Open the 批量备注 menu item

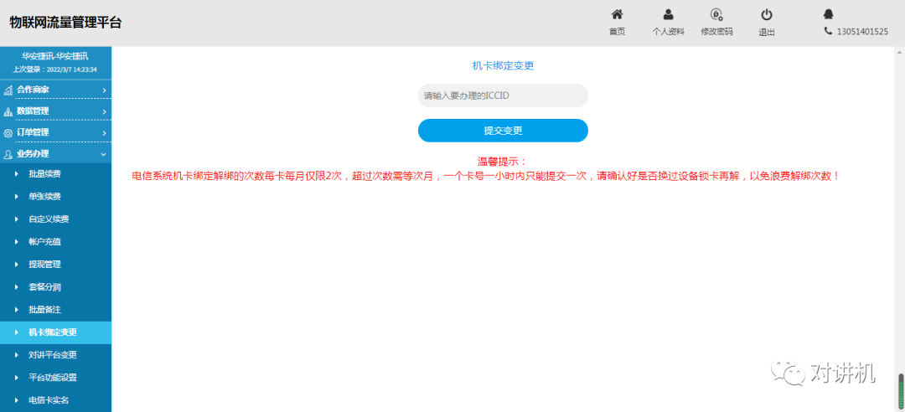(x=55, y=309)
